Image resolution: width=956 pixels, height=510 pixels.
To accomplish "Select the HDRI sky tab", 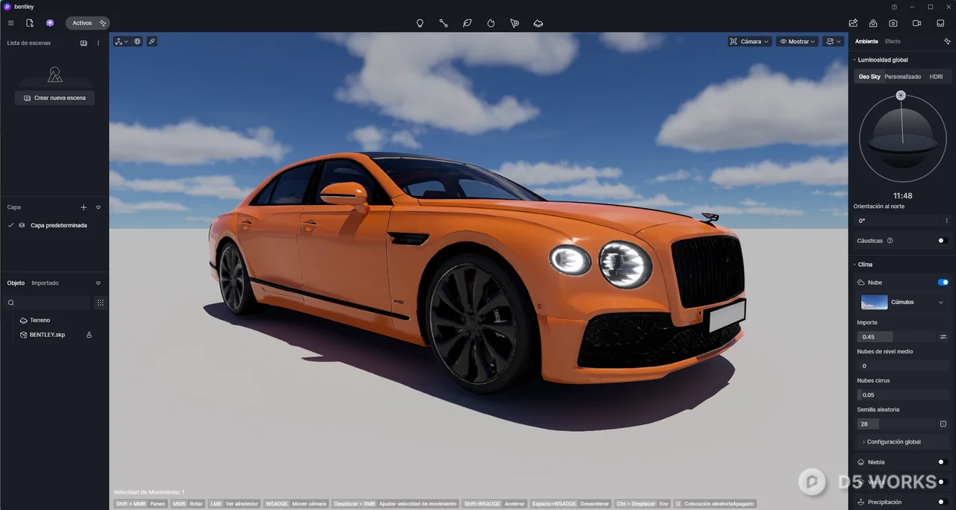I will 936,77.
